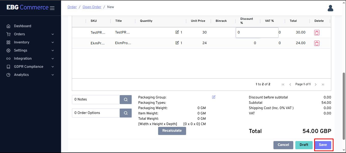Delete the TestPR product row
The image size is (346, 153).
(x=316, y=33)
